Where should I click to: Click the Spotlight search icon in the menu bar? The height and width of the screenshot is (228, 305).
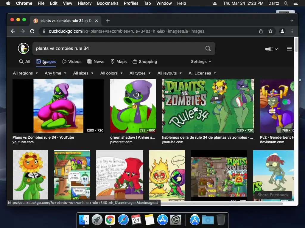pyautogui.click(x=286, y=3)
